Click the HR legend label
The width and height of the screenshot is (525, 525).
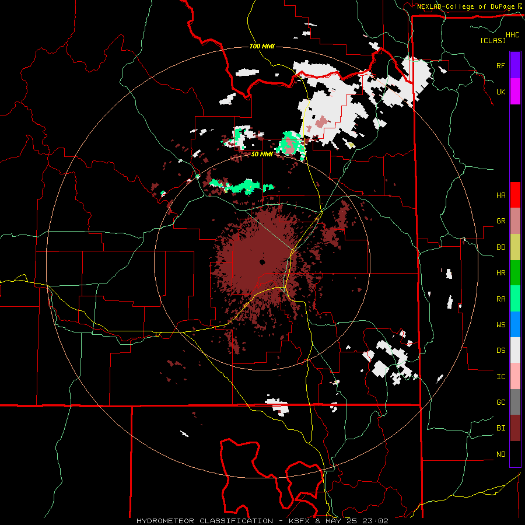[x=501, y=273]
